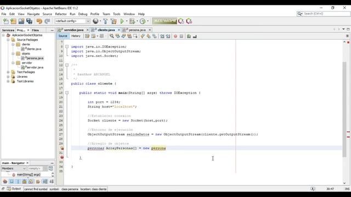The width and height of the screenshot is (351, 197).
Task: Collapse the main method fold at line 18
Action: 67,92
